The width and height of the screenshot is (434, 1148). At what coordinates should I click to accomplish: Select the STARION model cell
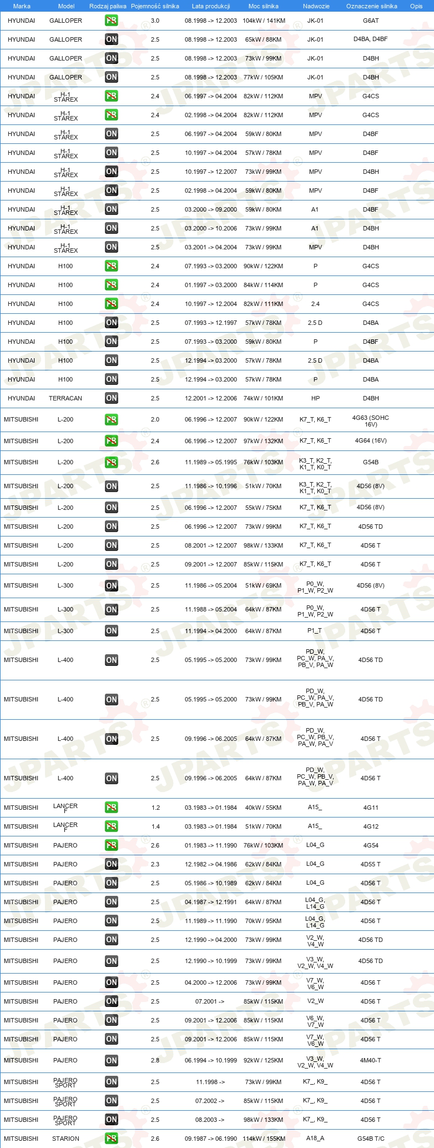coord(65,1139)
